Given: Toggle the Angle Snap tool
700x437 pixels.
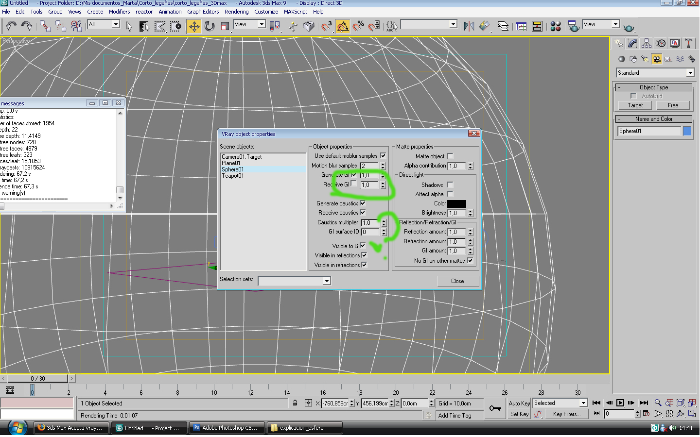Looking at the screenshot, I should click(x=343, y=26).
